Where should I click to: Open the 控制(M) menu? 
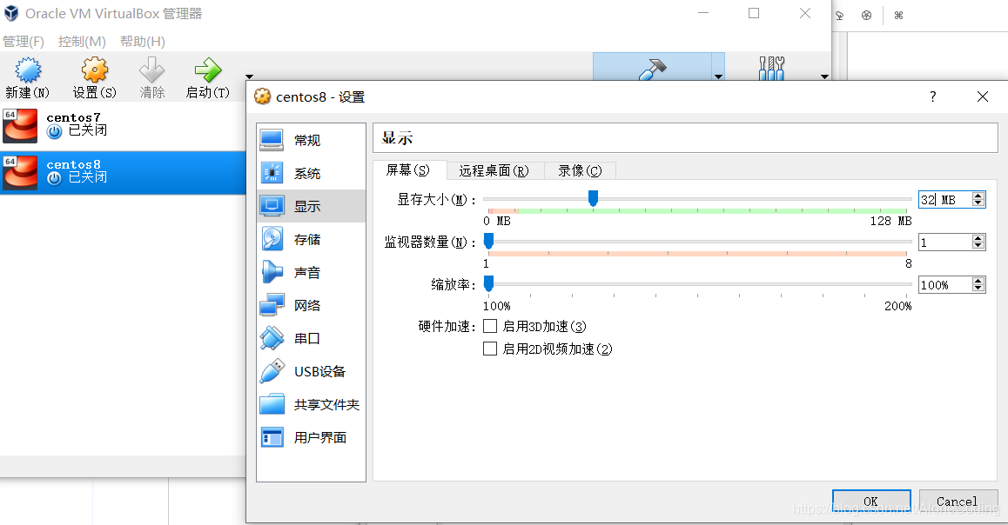(82, 42)
